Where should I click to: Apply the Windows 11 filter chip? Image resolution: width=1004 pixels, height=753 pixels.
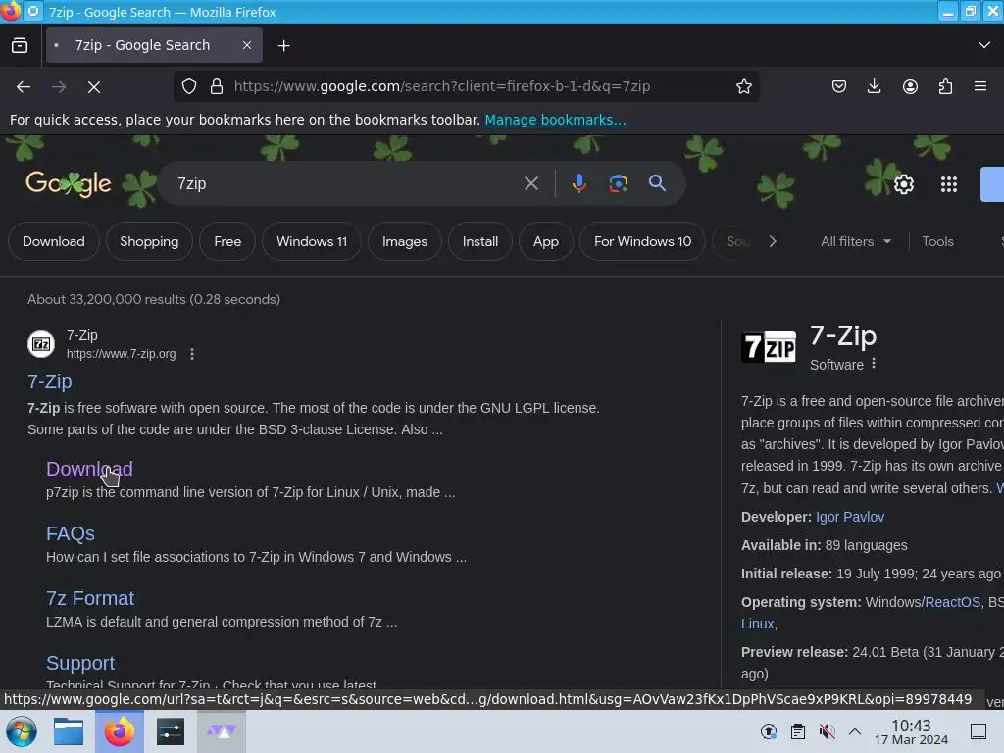pos(312,241)
